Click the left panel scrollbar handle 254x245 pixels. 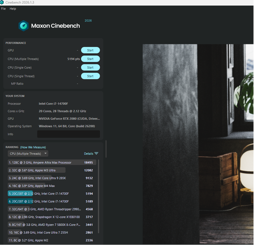tap(106, 149)
